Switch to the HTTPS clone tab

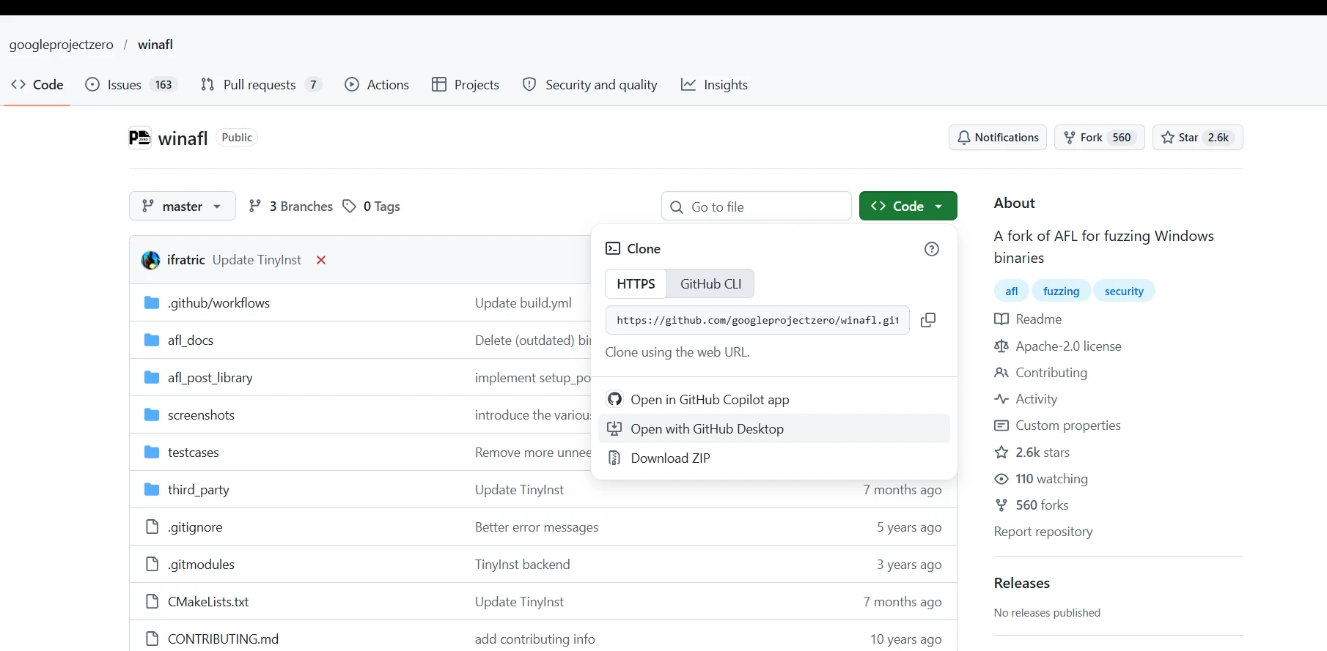(x=636, y=283)
